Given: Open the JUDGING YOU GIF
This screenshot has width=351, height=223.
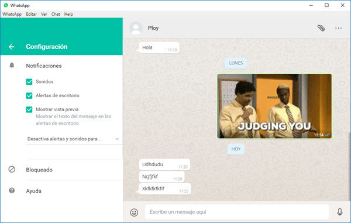Looking at the screenshot, I should tap(274, 106).
